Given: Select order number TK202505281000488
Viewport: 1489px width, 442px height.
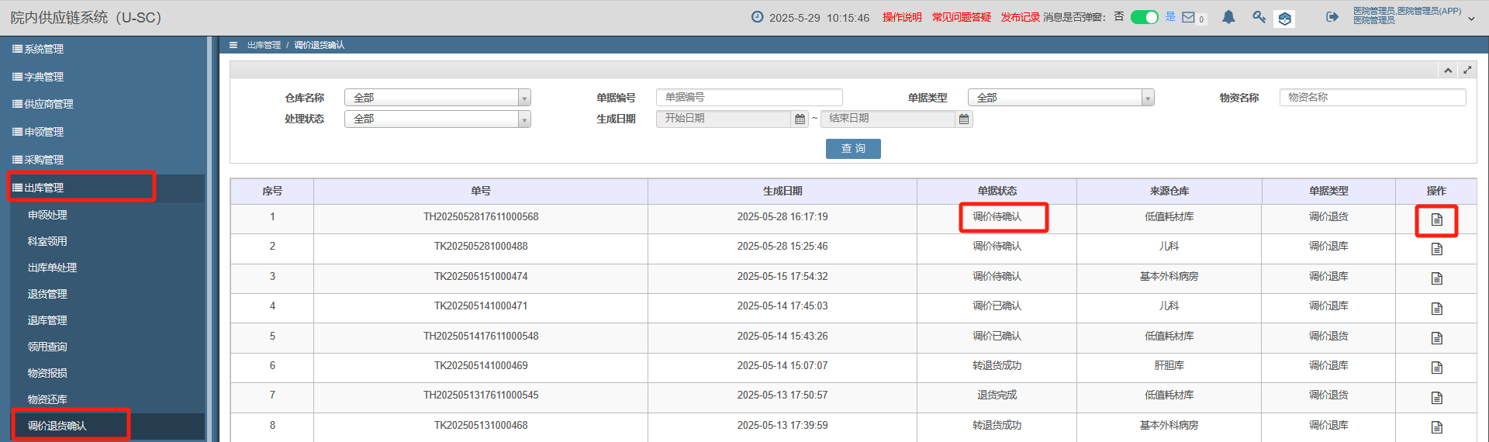Looking at the screenshot, I should tap(481, 246).
